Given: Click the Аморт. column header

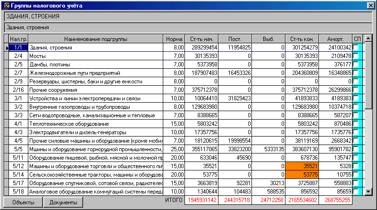Looking at the screenshot, I should [x=335, y=39].
